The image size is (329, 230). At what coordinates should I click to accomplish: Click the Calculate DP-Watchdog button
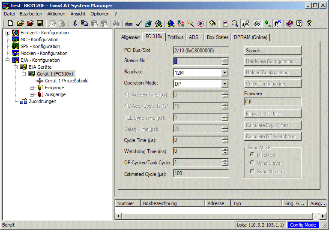point(273,136)
